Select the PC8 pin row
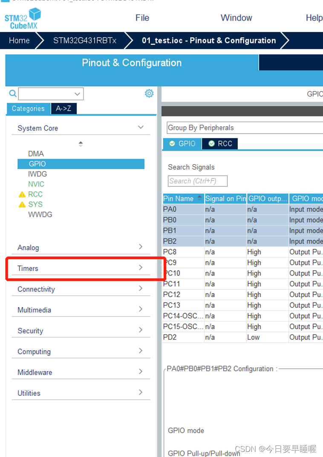This screenshot has height=457, width=323. tap(243, 252)
